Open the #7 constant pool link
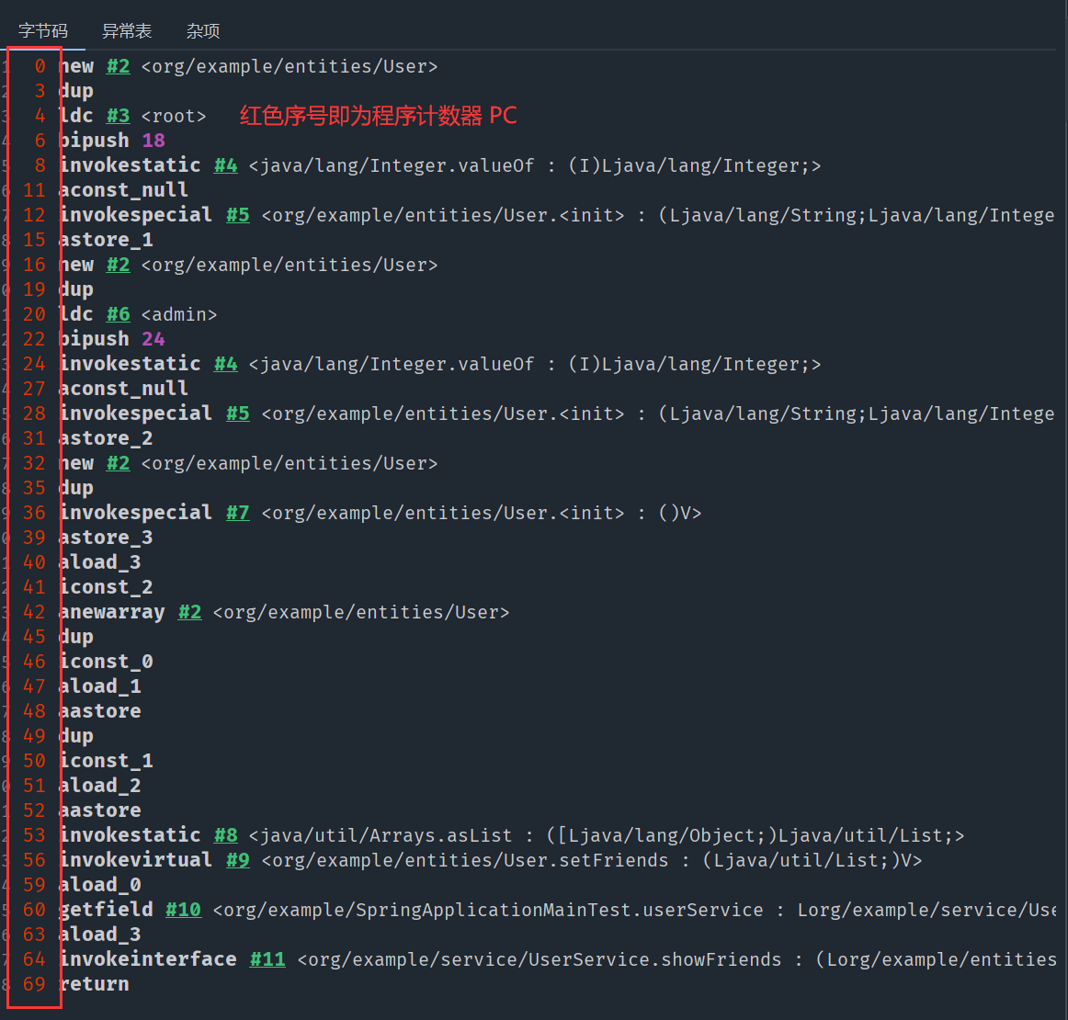The height and width of the screenshot is (1020, 1068). point(237,513)
